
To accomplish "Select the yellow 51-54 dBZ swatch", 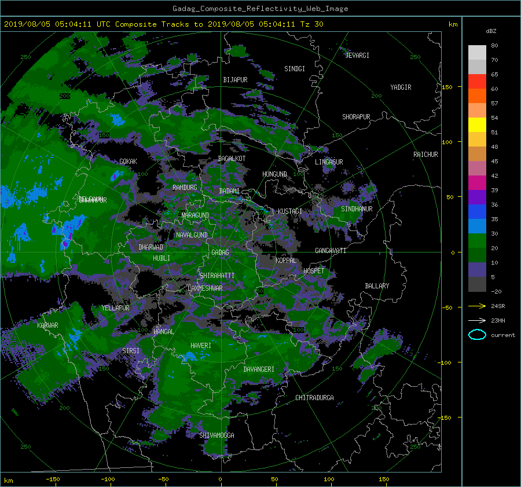I will (x=477, y=125).
